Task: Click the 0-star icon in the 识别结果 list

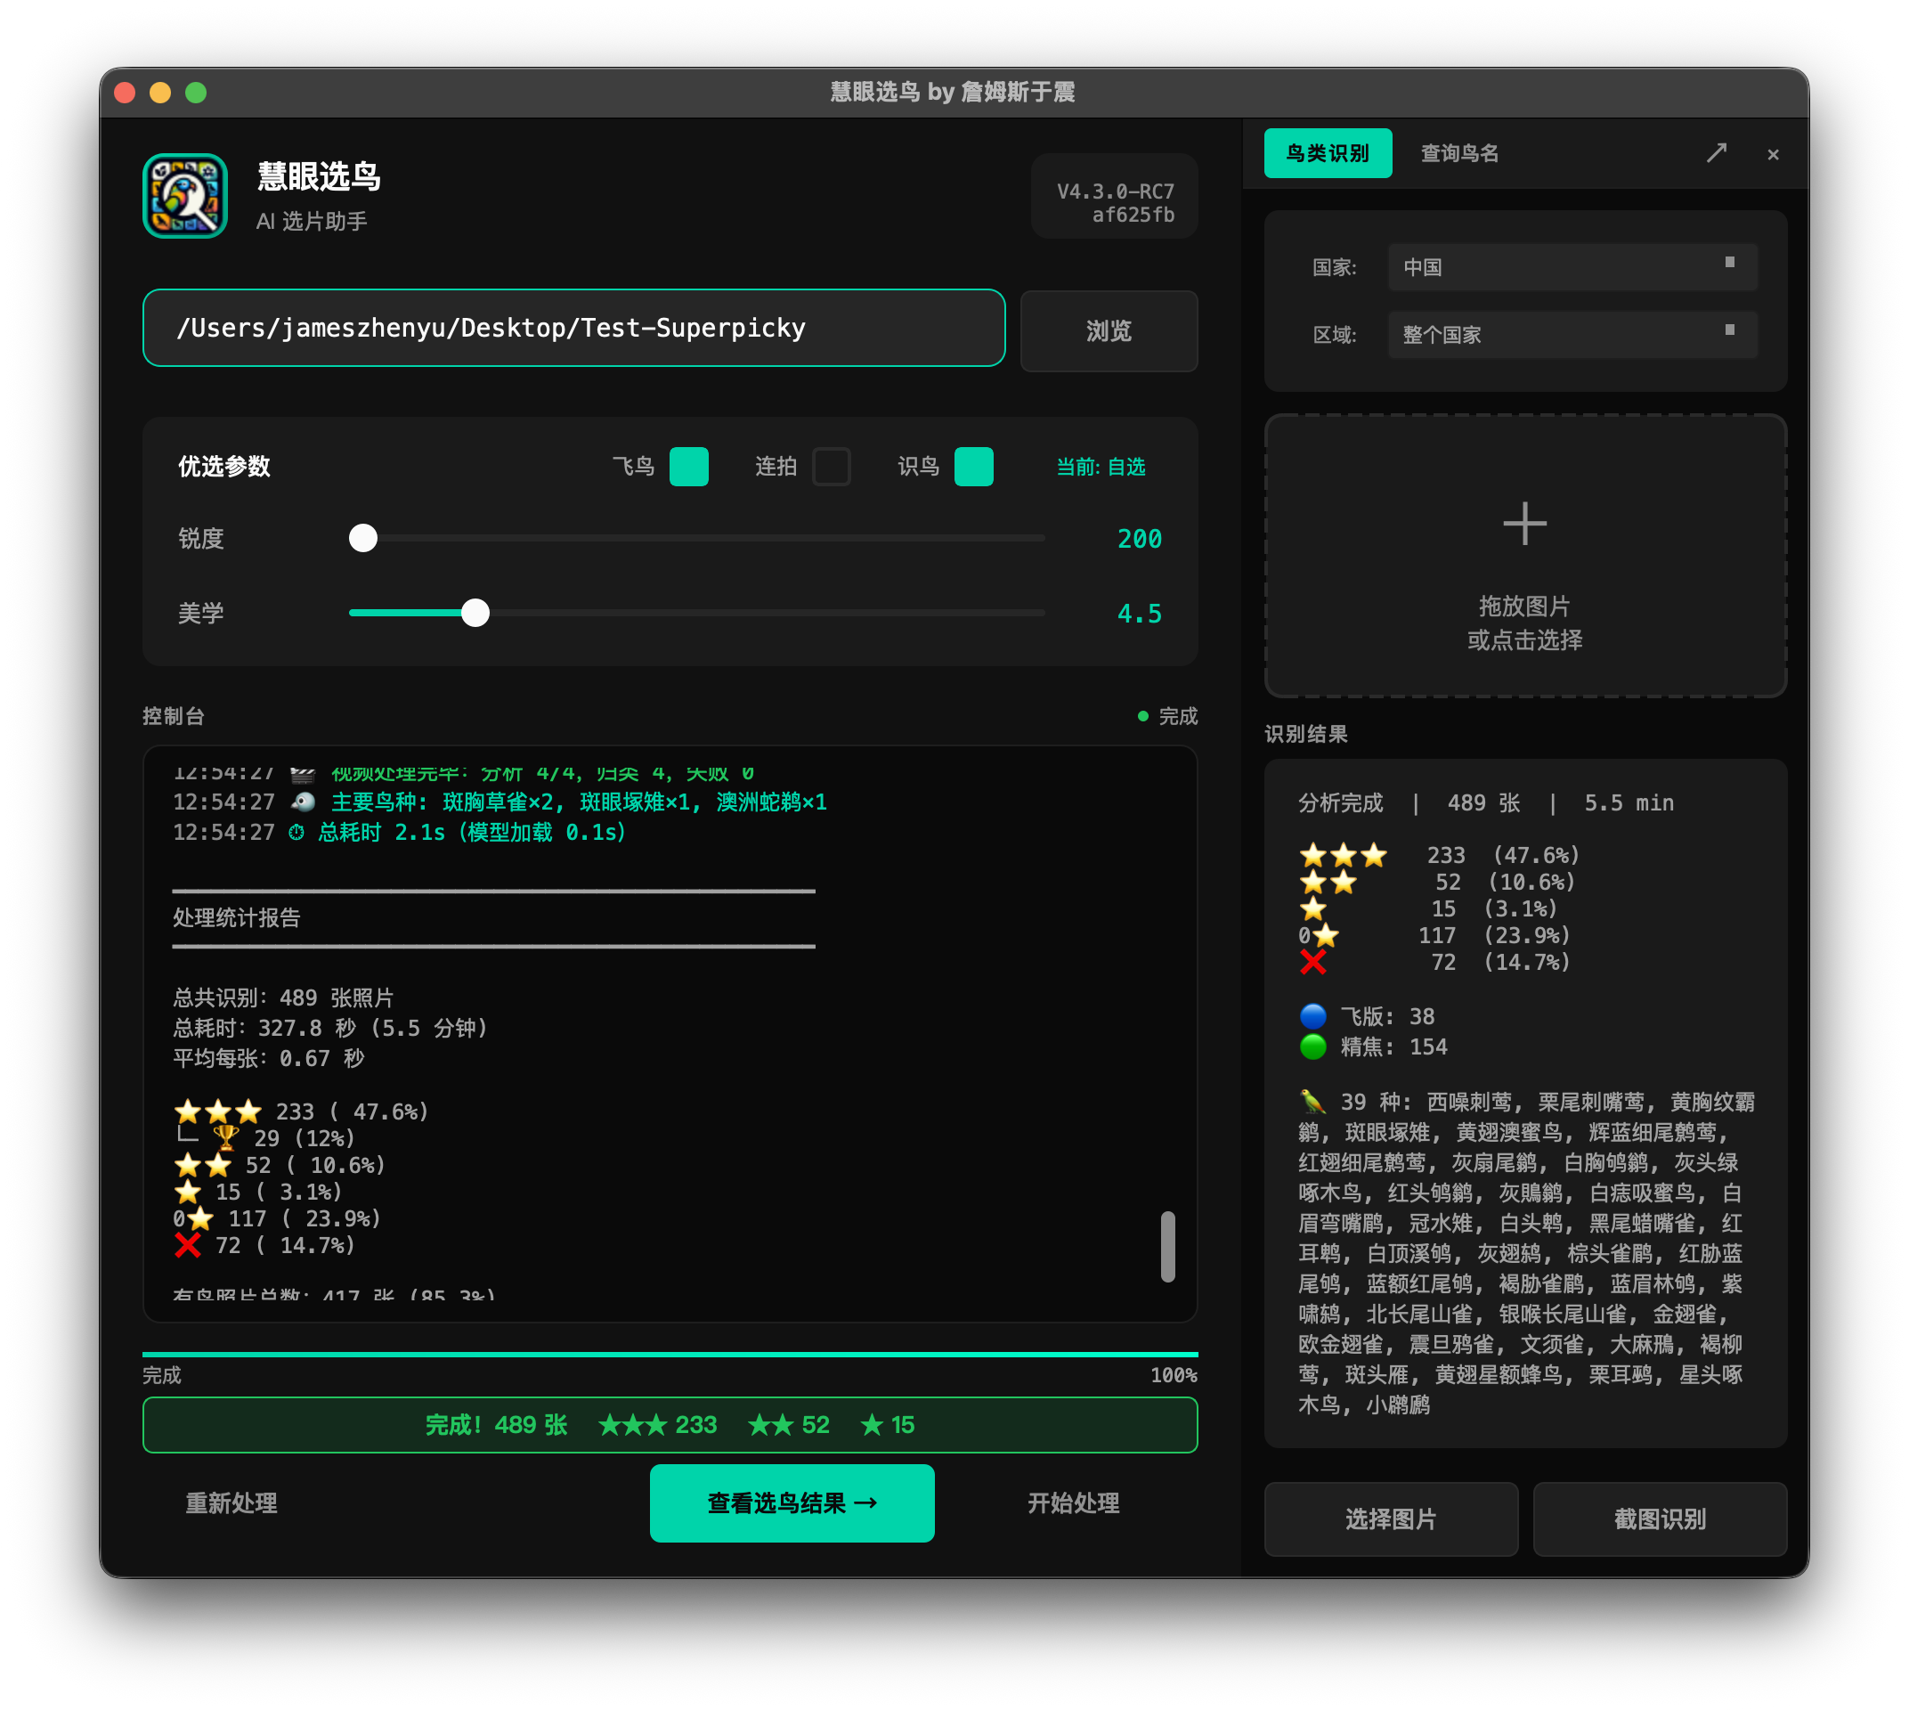Action: coord(1318,936)
